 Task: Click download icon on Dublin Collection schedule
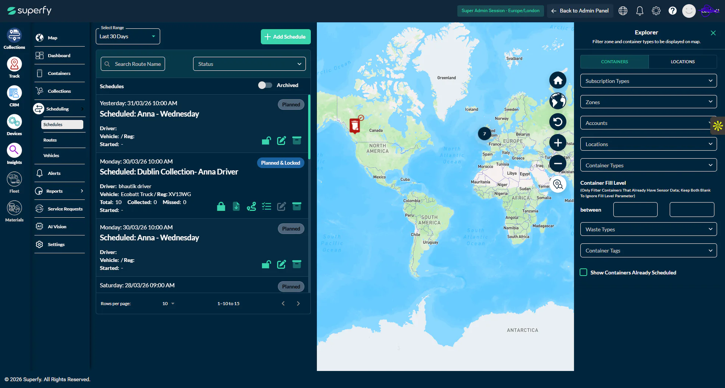236,206
